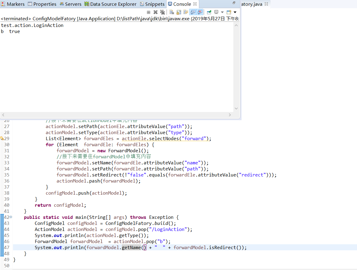Click 'configModel.push(actionModel);' on line 38

click(x=86, y=193)
